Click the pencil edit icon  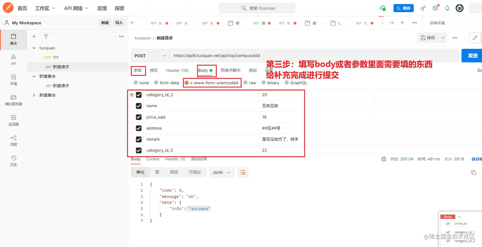click(475, 38)
